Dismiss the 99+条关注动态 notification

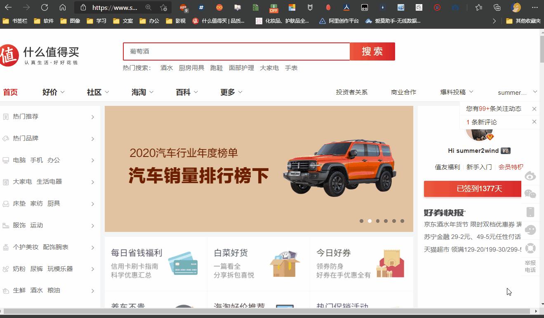(x=534, y=108)
